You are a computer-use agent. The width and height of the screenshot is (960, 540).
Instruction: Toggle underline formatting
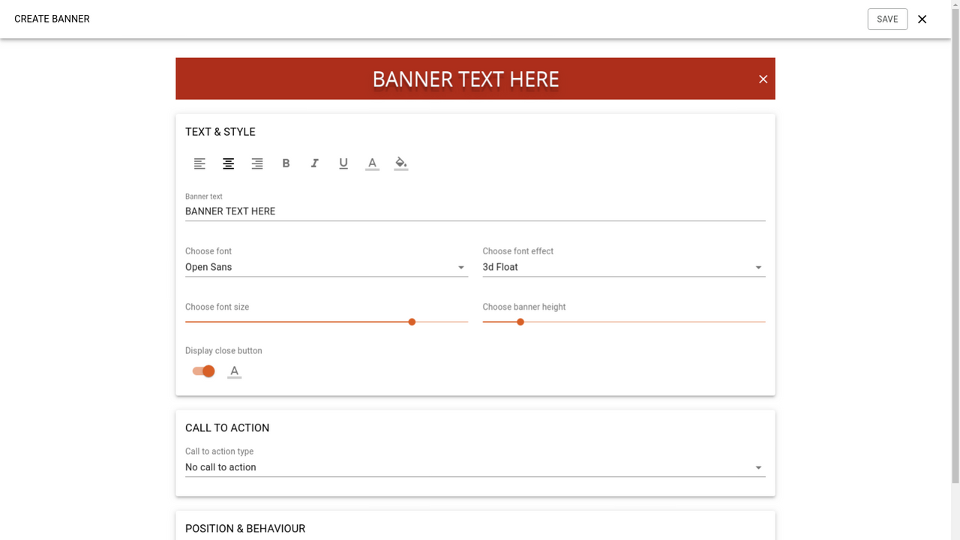point(343,163)
